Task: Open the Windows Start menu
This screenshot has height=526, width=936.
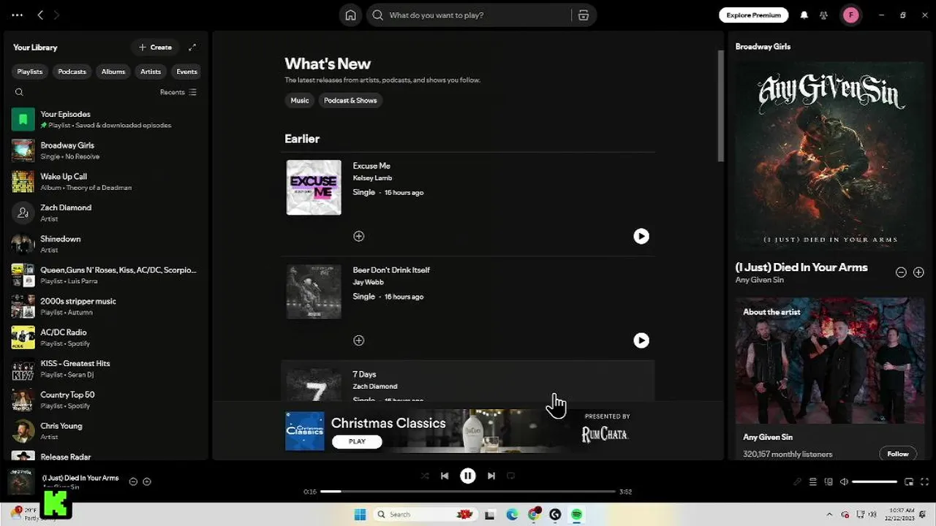Action: click(x=360, y=514)
